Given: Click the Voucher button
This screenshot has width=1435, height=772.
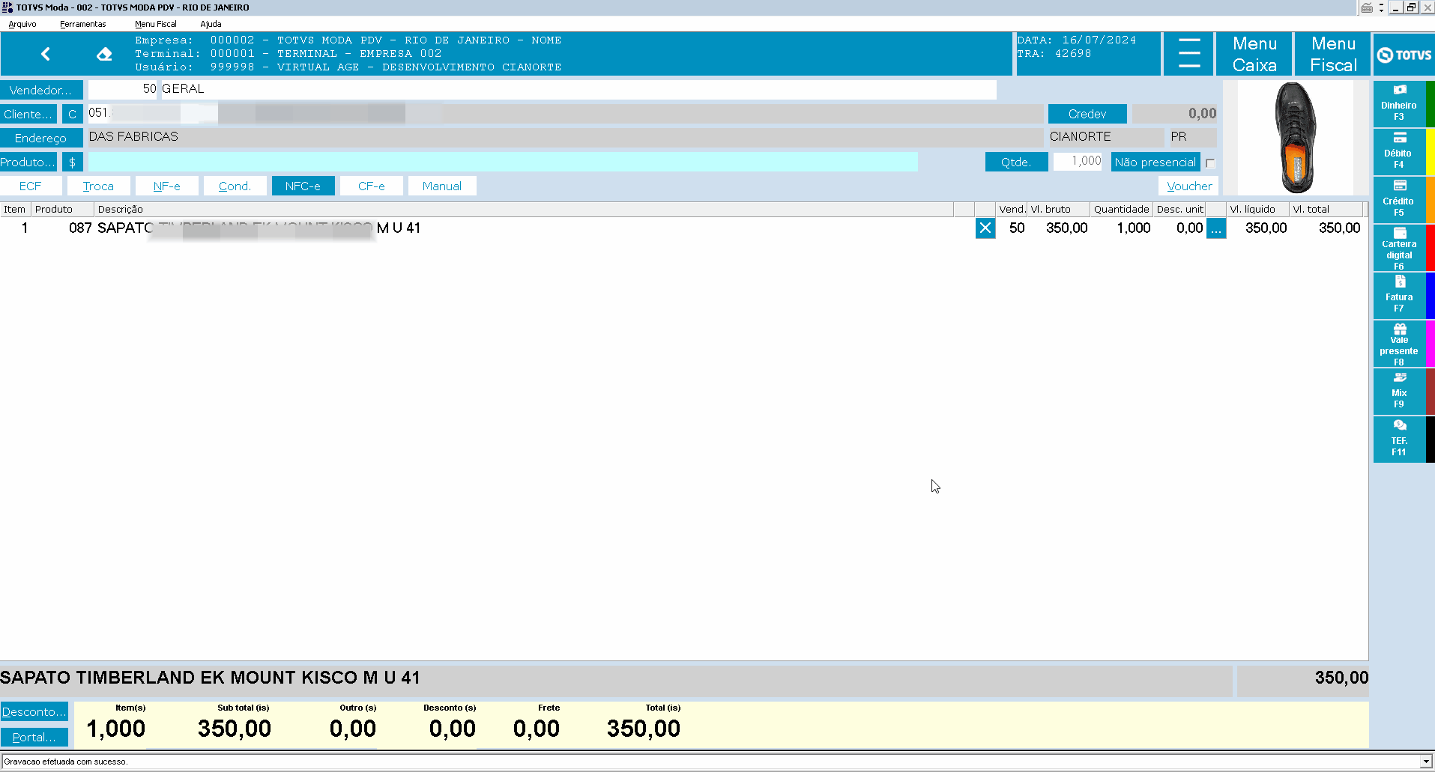Looking at the screenshot, I should [x=1189, y=186].
